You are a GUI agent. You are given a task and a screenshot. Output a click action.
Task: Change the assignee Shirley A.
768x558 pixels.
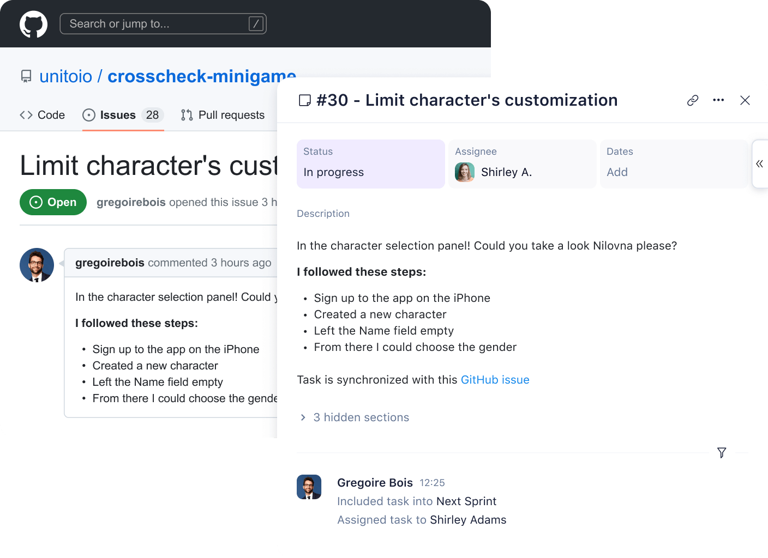coord(522,164)
